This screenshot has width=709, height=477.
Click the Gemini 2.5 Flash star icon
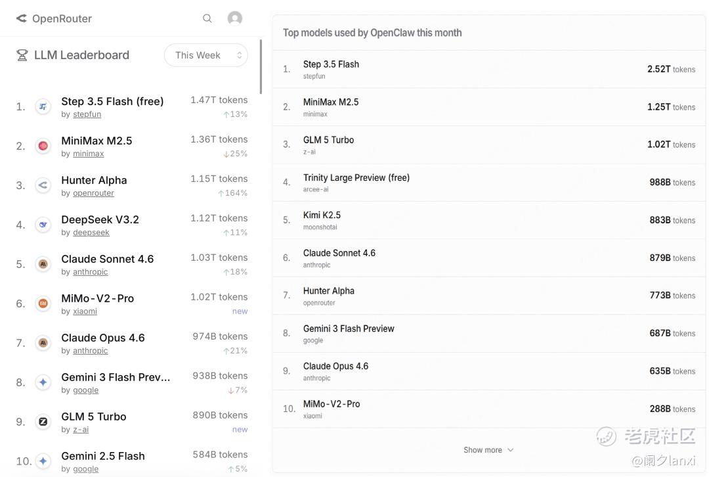[x=43, y=461]
